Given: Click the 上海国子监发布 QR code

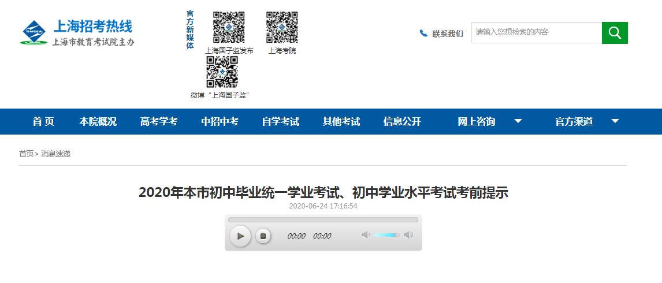Looking at the screenshot, I should (x=229, y=27).
